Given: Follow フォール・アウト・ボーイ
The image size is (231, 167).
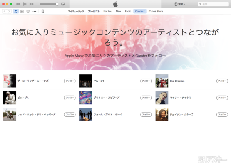Looking at the screenshot, I should point(146,115).
